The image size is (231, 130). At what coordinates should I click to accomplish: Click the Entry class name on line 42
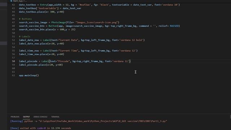pyautogui.click(x=44, y=5)
